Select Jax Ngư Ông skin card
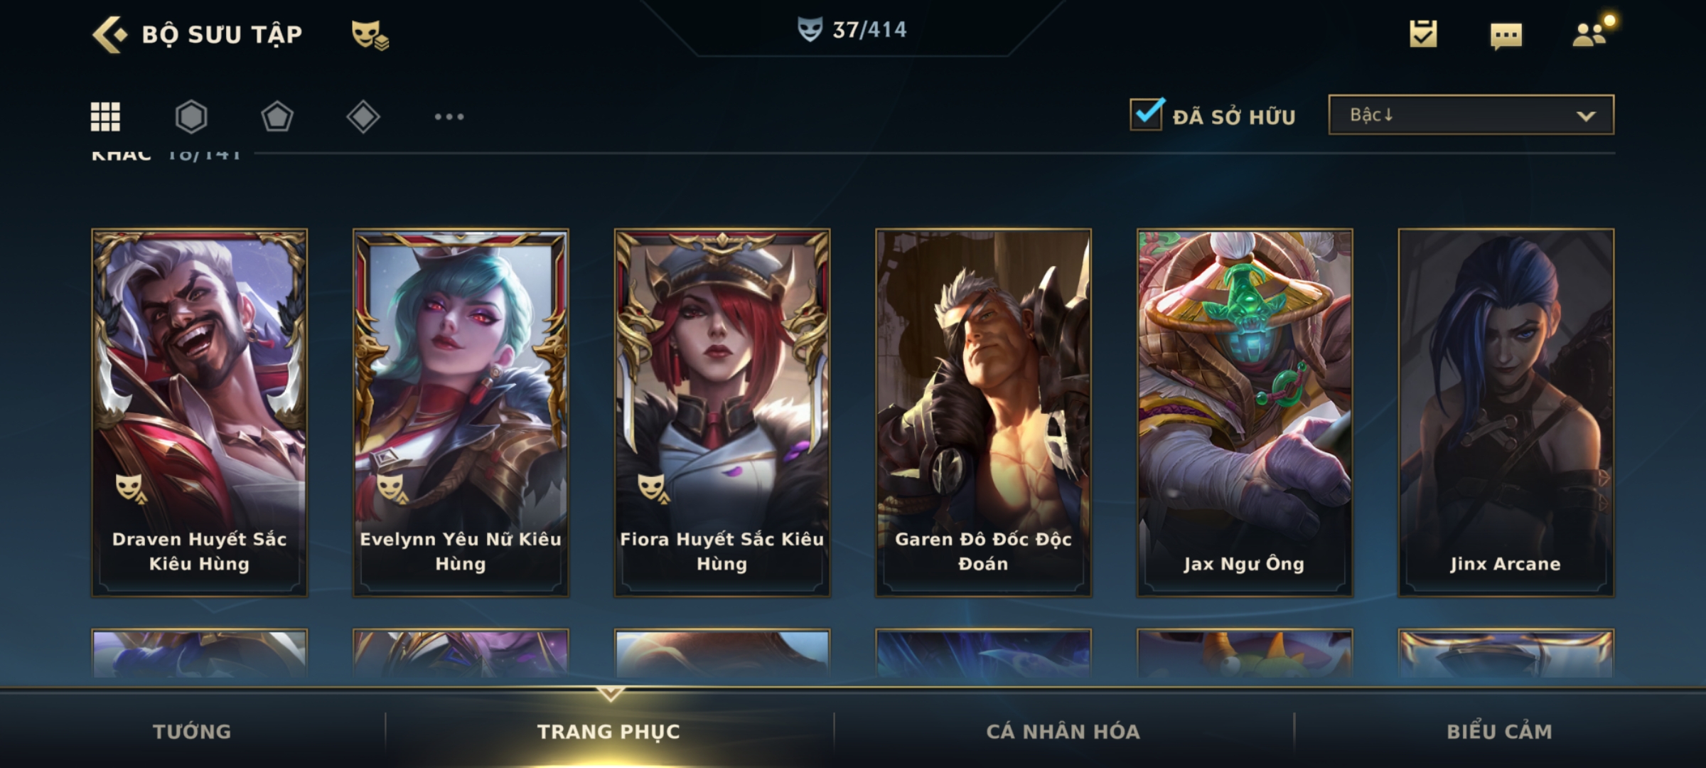The image size is (1706, 768). coord(1245,412)
